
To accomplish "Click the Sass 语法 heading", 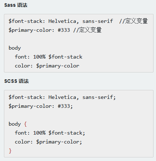I will [16, 5].
